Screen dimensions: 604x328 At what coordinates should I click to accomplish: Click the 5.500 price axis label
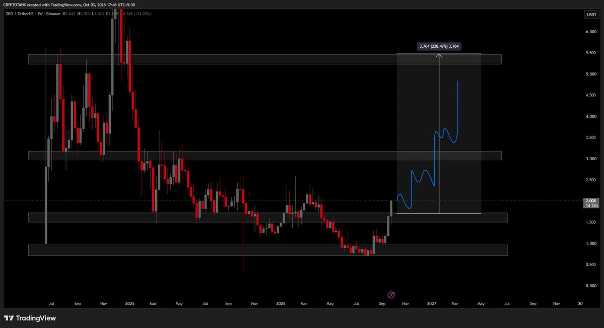coord(591,53)
